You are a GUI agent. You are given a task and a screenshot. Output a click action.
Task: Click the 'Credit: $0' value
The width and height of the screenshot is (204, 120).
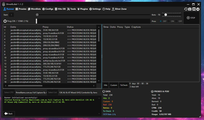coord(157,111)
